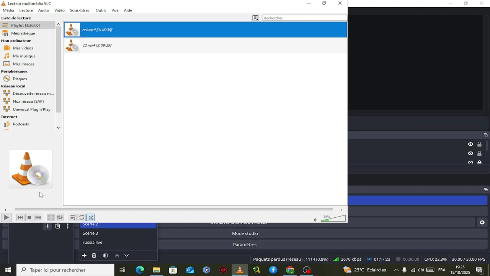Add a new scene with plus icon
Viewport: 490px width, 276px height.
click(84, 255)
